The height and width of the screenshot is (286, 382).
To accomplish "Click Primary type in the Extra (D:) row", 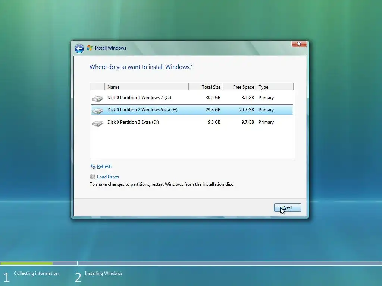I will click(x=266, y=122).
